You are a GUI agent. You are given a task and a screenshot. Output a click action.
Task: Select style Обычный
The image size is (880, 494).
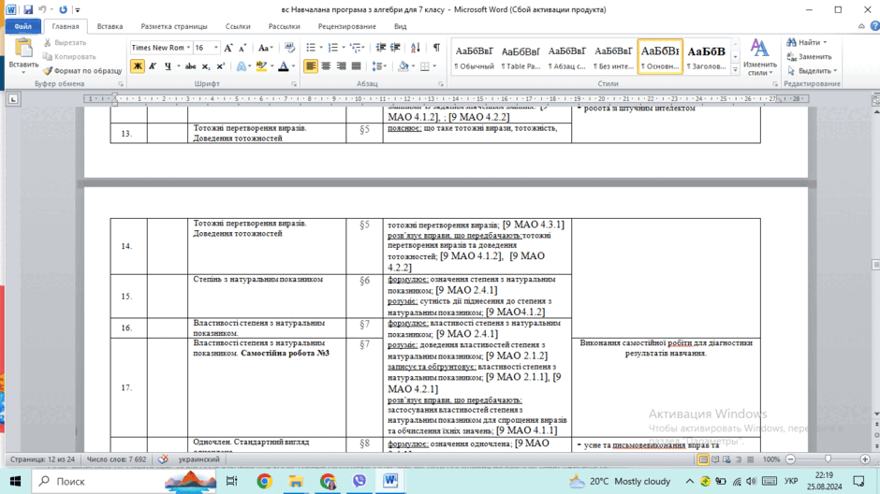point(475,57)
